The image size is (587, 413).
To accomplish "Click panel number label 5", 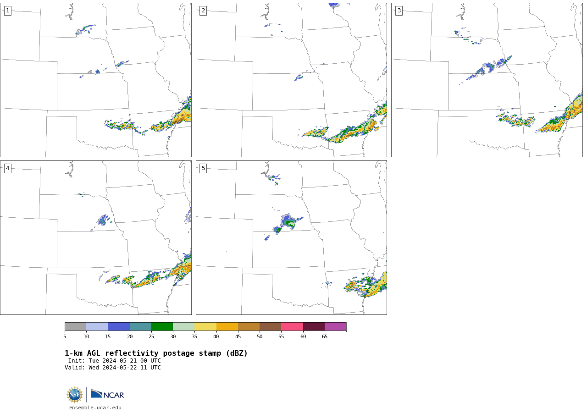I will click(203, 168).
